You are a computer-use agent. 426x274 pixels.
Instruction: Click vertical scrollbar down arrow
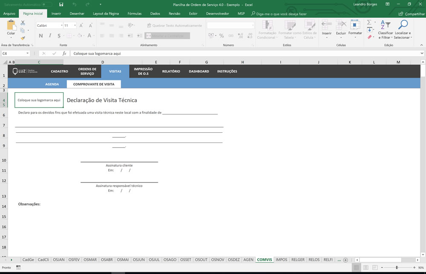click(423, 254)
